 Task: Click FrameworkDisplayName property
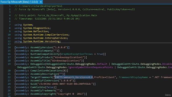[133, 77]
